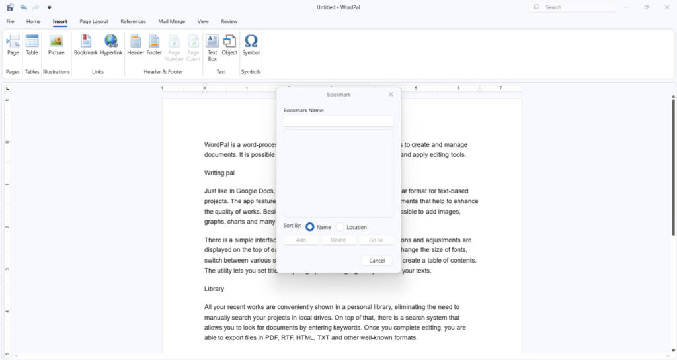This screenshot has width=677, height=360.
Task: Click the Save icon in quick access toolbar
Action: 10,7
